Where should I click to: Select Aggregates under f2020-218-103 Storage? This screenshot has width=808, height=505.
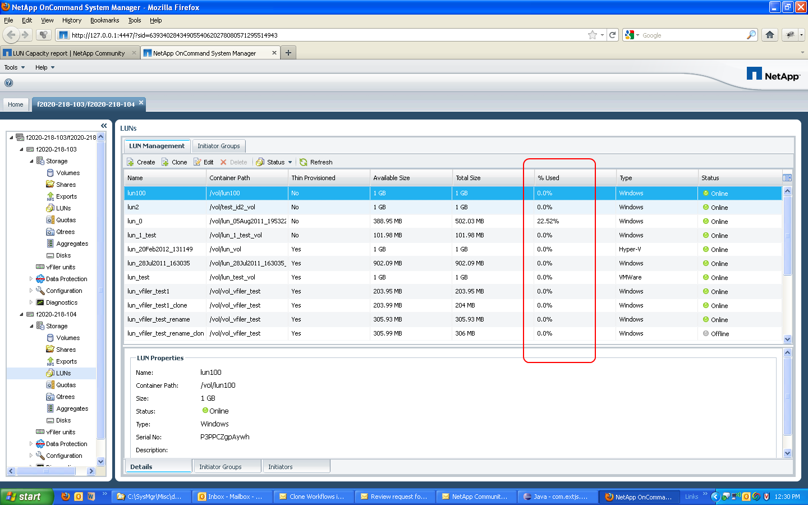(72, 244)
